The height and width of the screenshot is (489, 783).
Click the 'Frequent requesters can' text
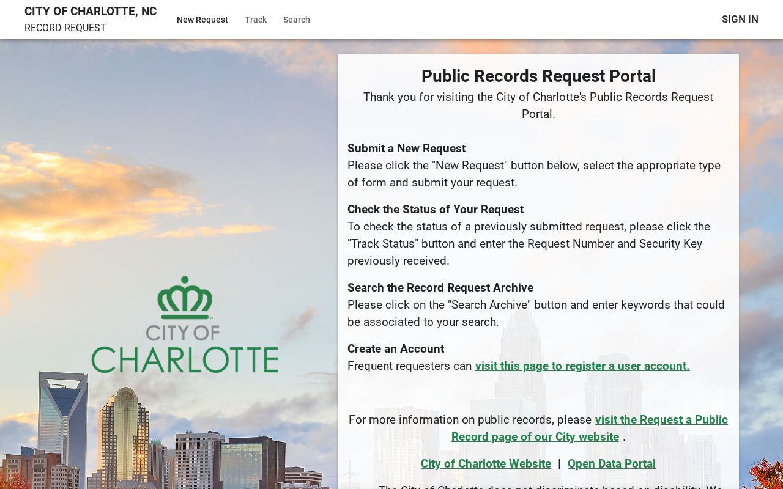[x=410, y=366]
